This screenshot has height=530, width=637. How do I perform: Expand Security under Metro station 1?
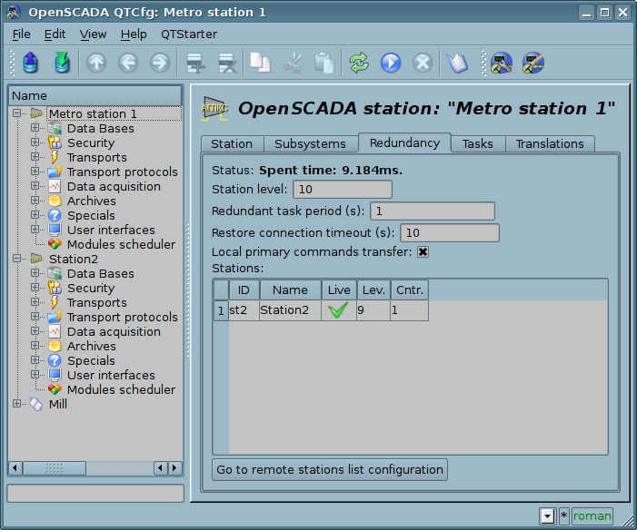[x=35, y=142]
